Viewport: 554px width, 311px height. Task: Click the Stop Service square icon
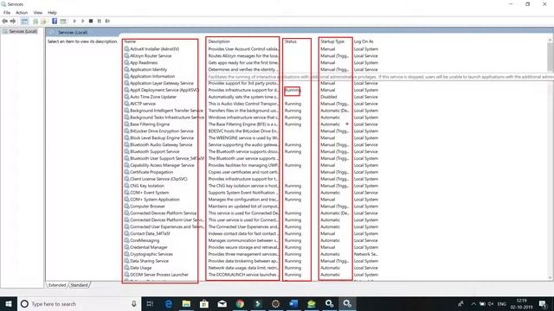coord(91,21)
